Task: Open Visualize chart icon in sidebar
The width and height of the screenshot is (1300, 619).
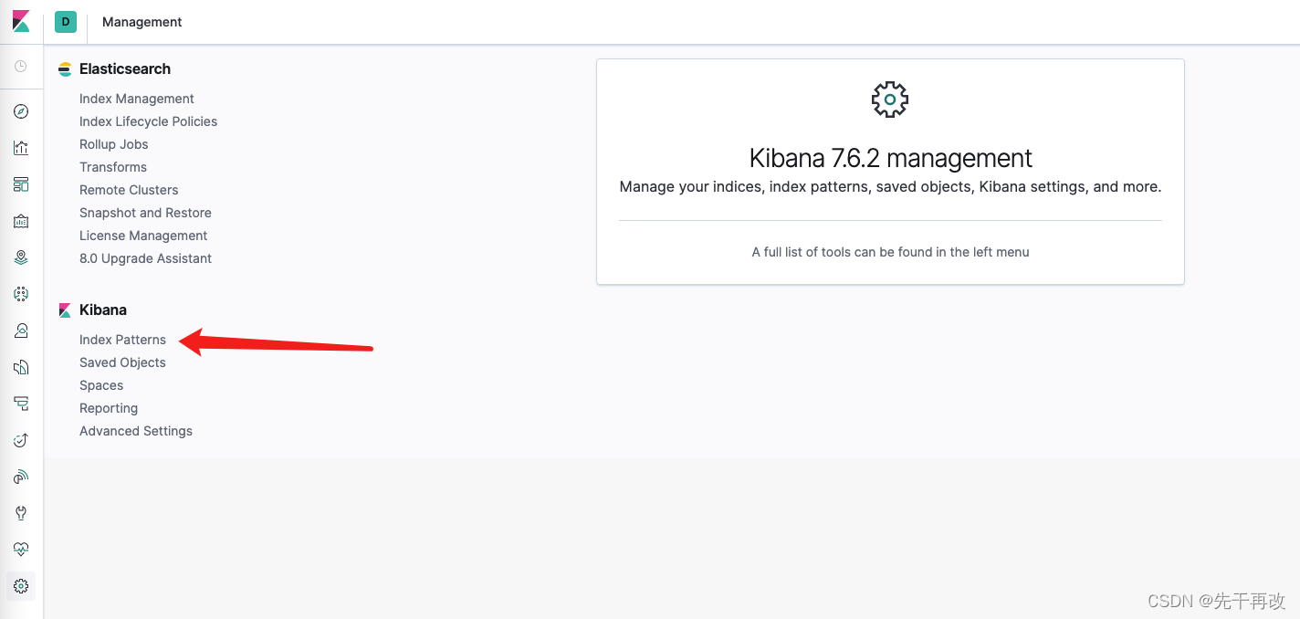Action: (x=21, y=148)
